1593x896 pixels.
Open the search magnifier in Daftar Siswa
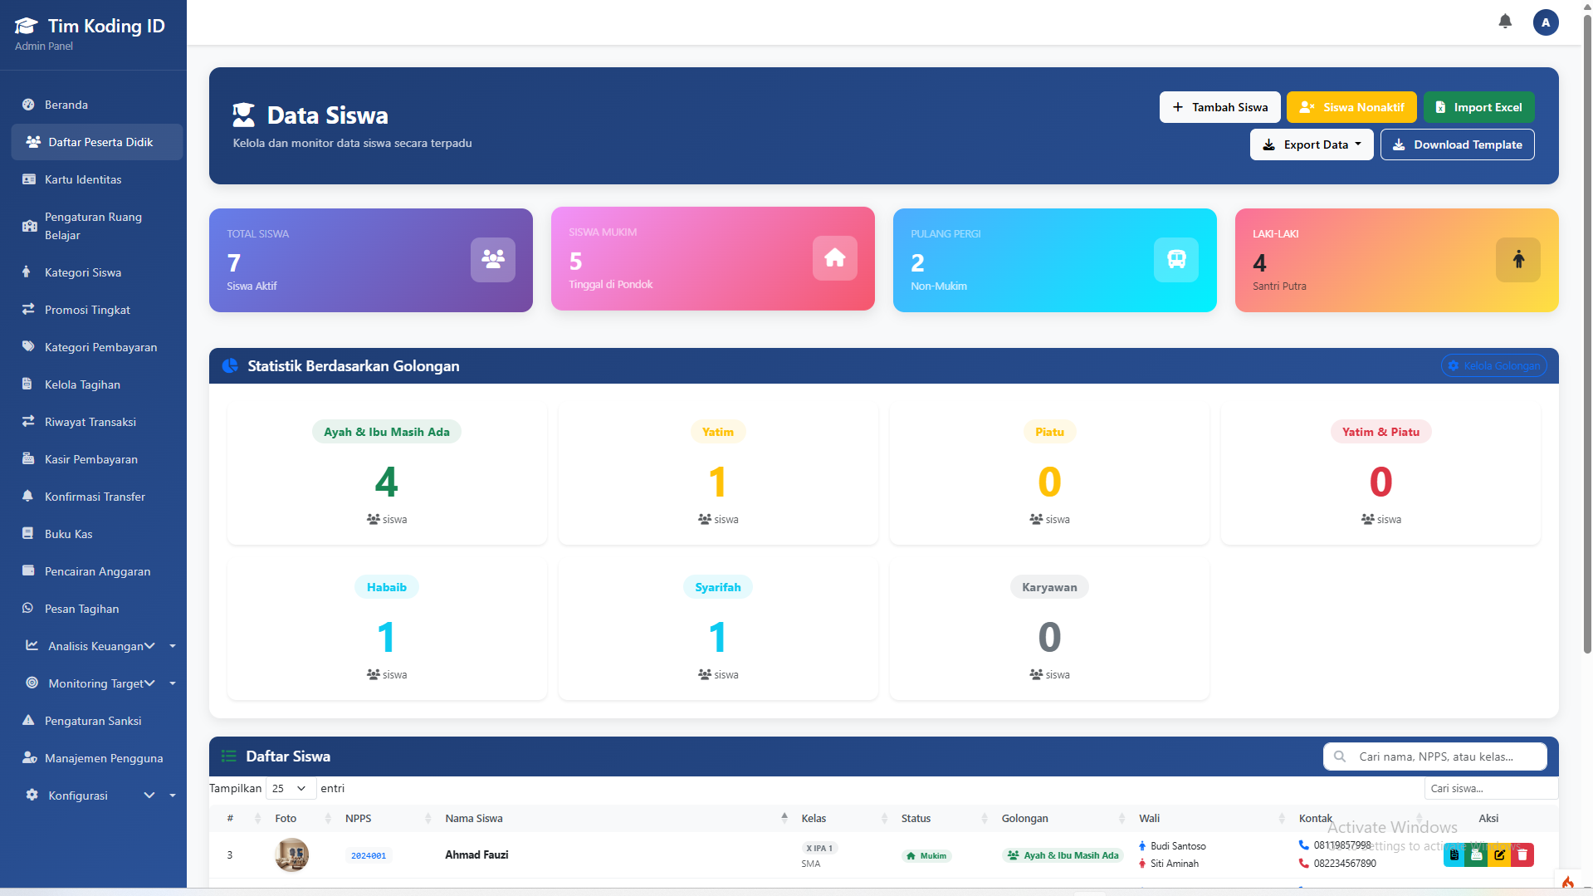[1339, 756]
